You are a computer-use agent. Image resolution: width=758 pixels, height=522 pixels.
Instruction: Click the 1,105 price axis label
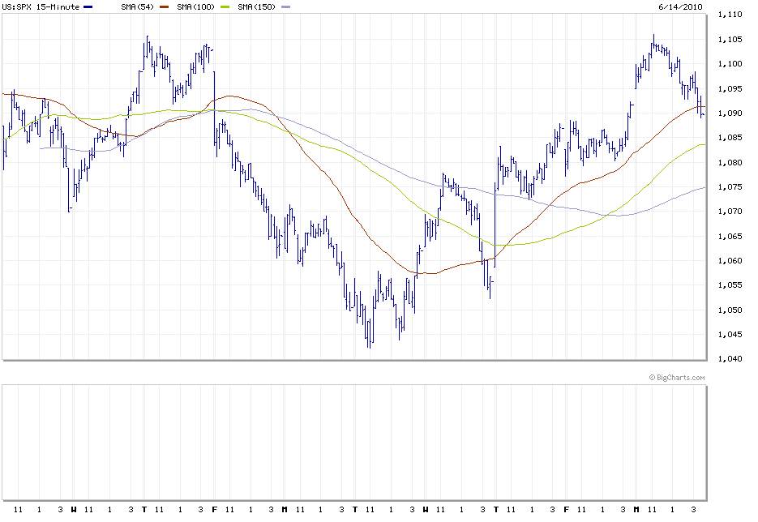pos(730,39)
